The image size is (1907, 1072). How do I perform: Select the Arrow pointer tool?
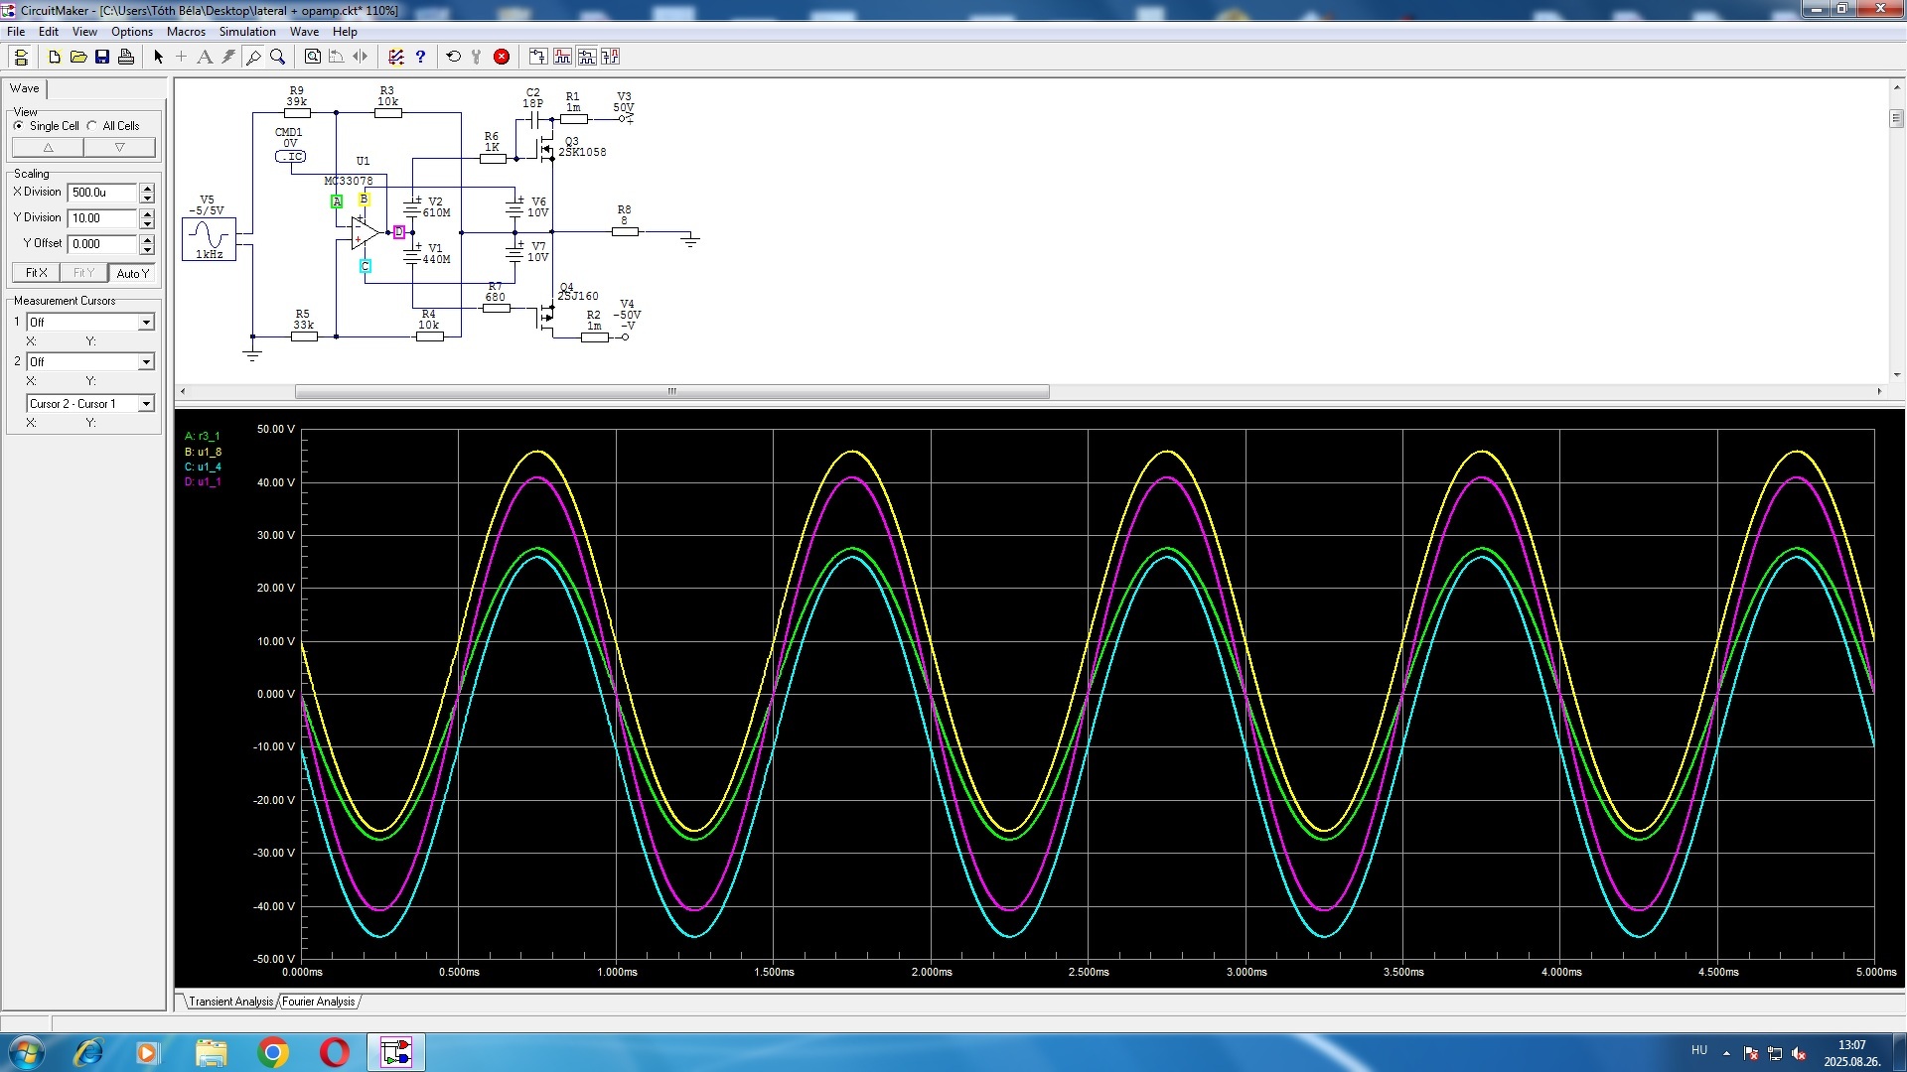(x=158, y=57)
